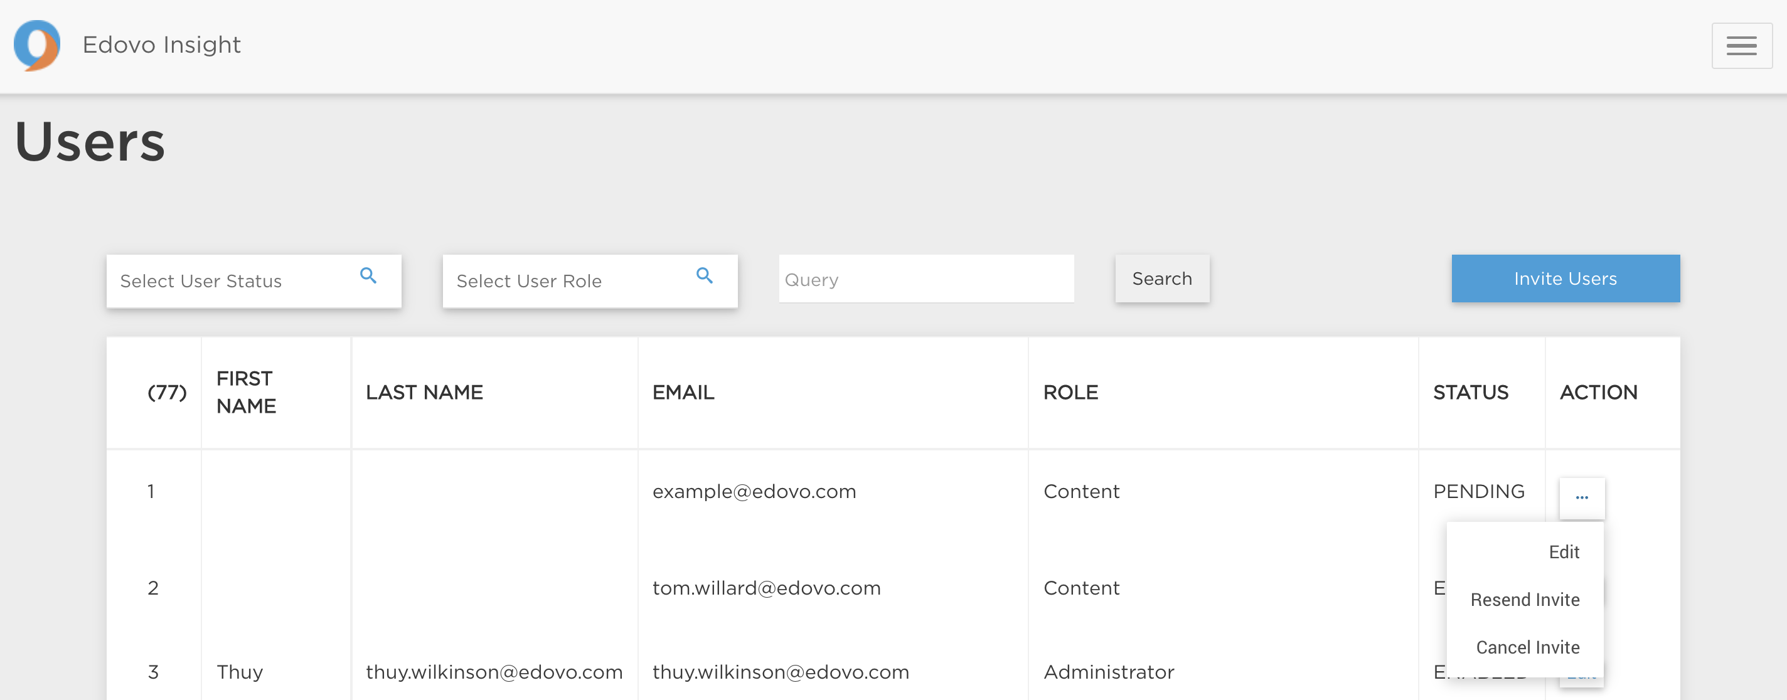This screenshot has height=700, width=1787.
Task: Click the Invite Users button
Action: pos(1565,278)
